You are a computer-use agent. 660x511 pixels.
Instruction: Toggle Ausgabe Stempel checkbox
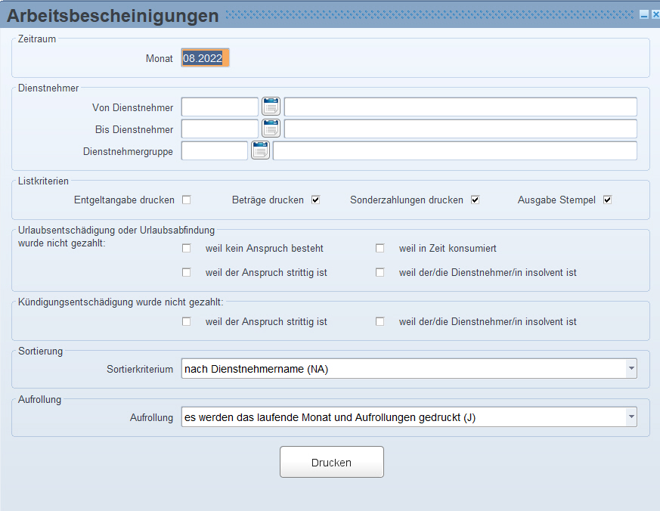[607, 200]
